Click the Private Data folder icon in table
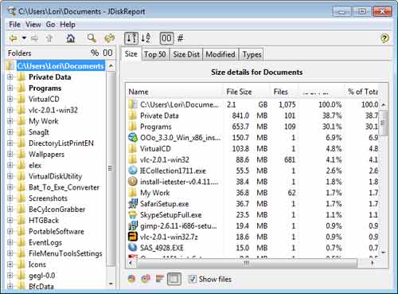 pyautogui.click(x=133, y=116)
